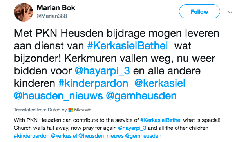Open #KerkasielBethel hashtag in English translation
248x142 pixels.
[161, 120]
